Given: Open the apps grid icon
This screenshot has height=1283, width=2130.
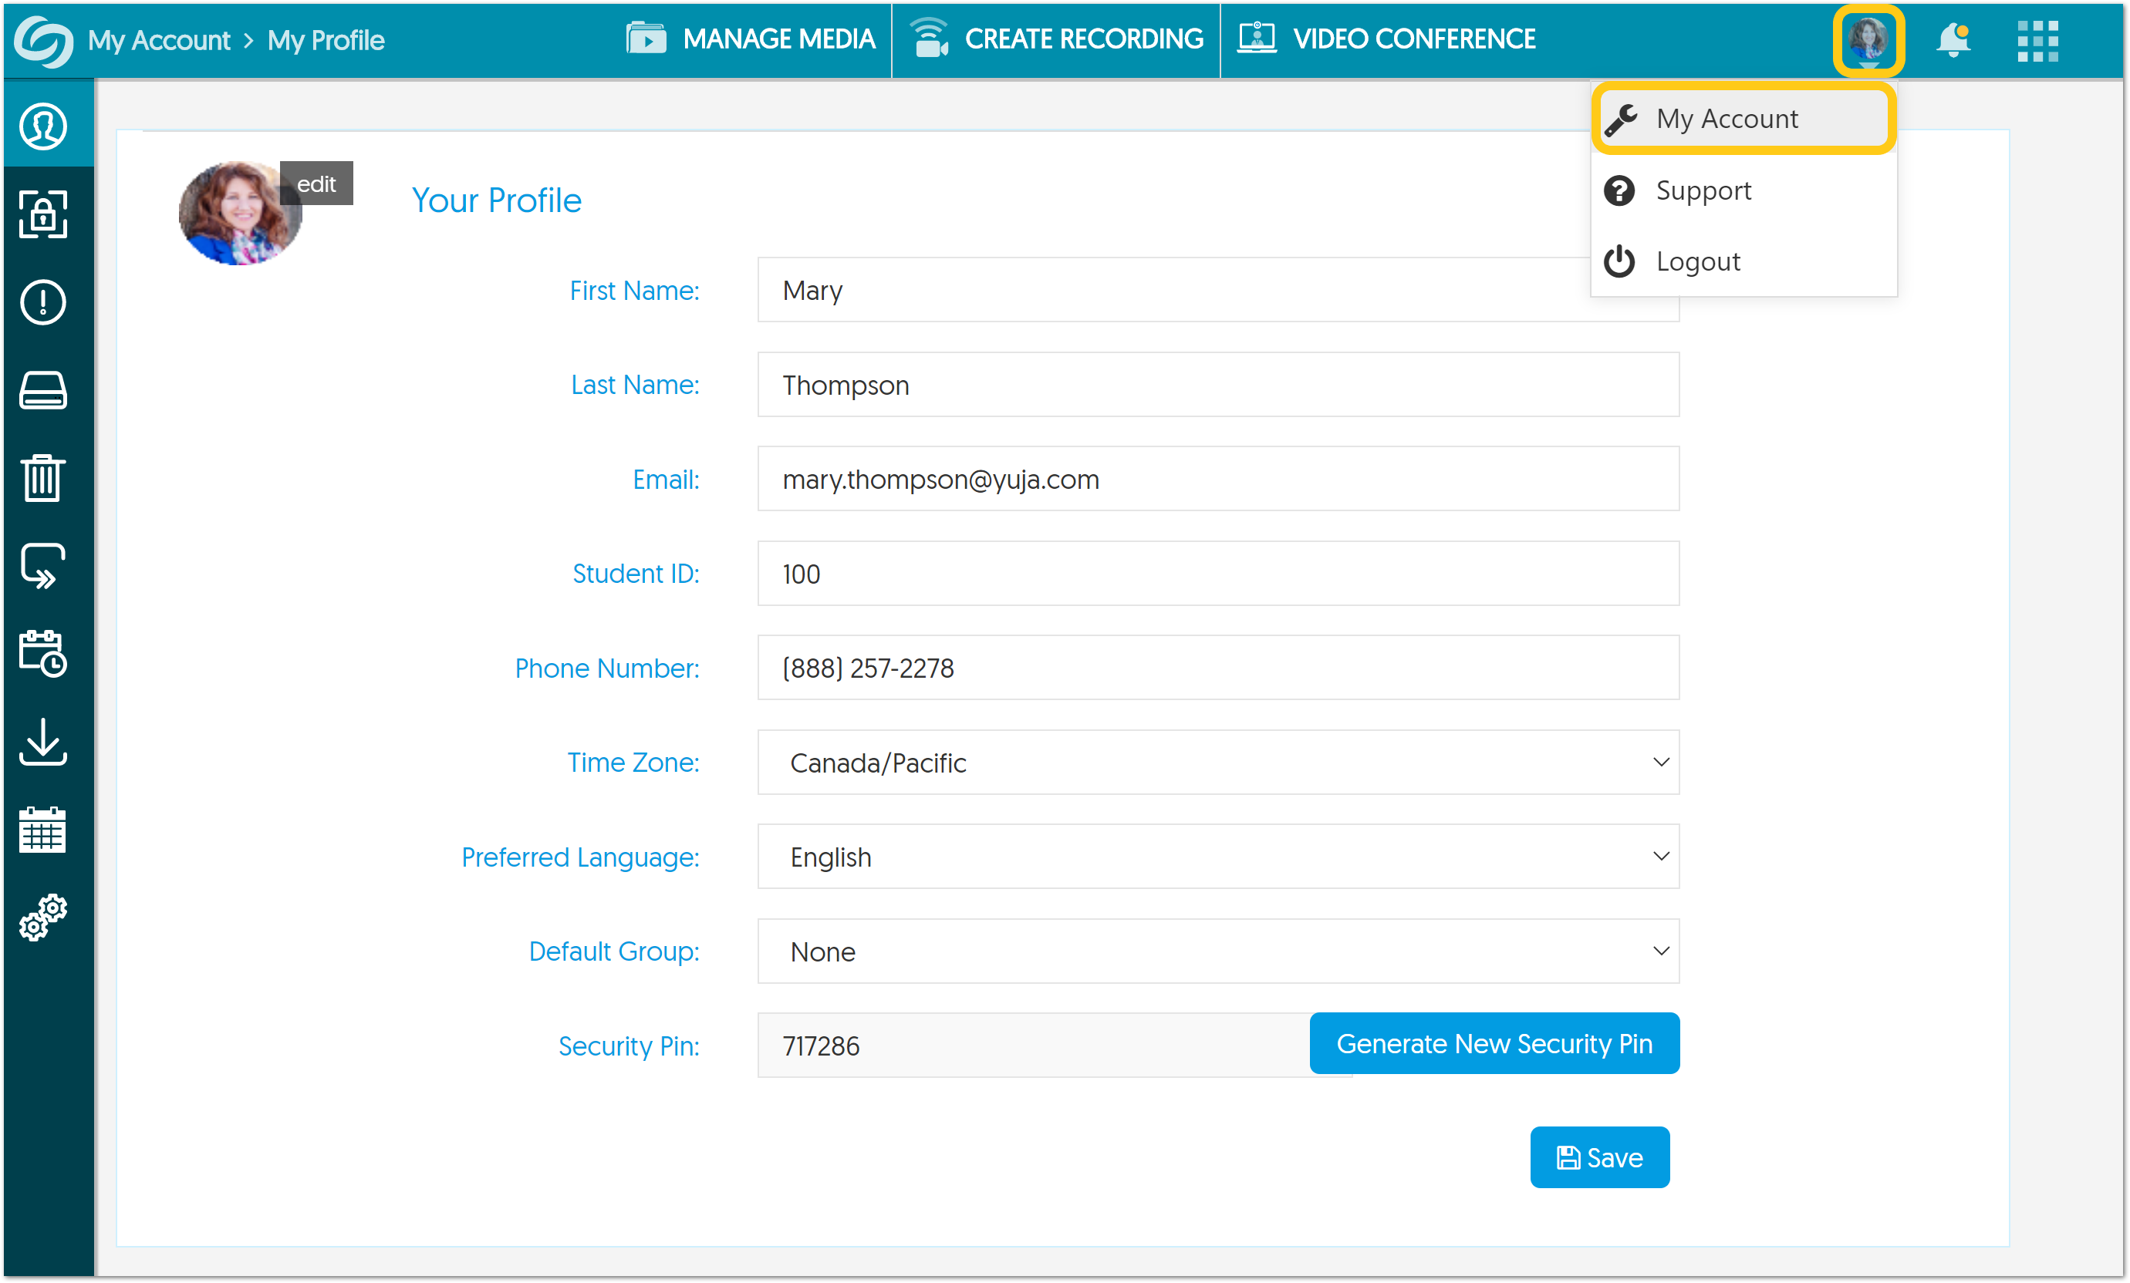Looking at the screenshot, I should pos(2037,41).
